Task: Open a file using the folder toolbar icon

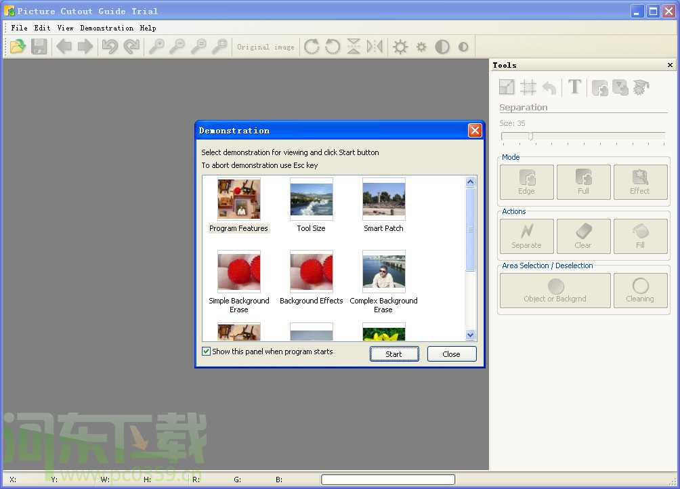Action: tap(17, 46)
